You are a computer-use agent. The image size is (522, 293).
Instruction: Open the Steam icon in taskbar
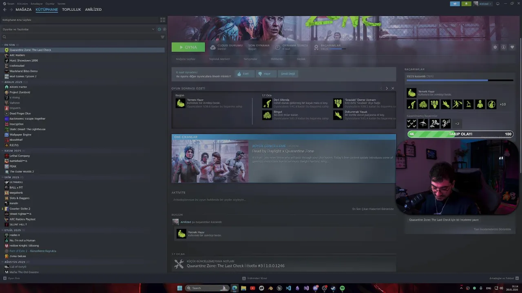(333, 288)
